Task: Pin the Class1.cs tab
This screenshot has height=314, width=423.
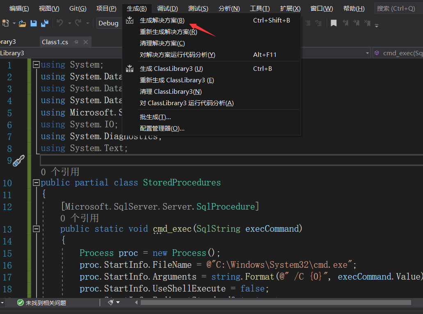Action: point(76,42)
